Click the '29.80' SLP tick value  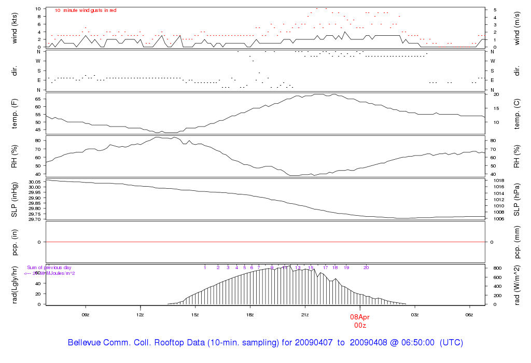coord(35,208)
